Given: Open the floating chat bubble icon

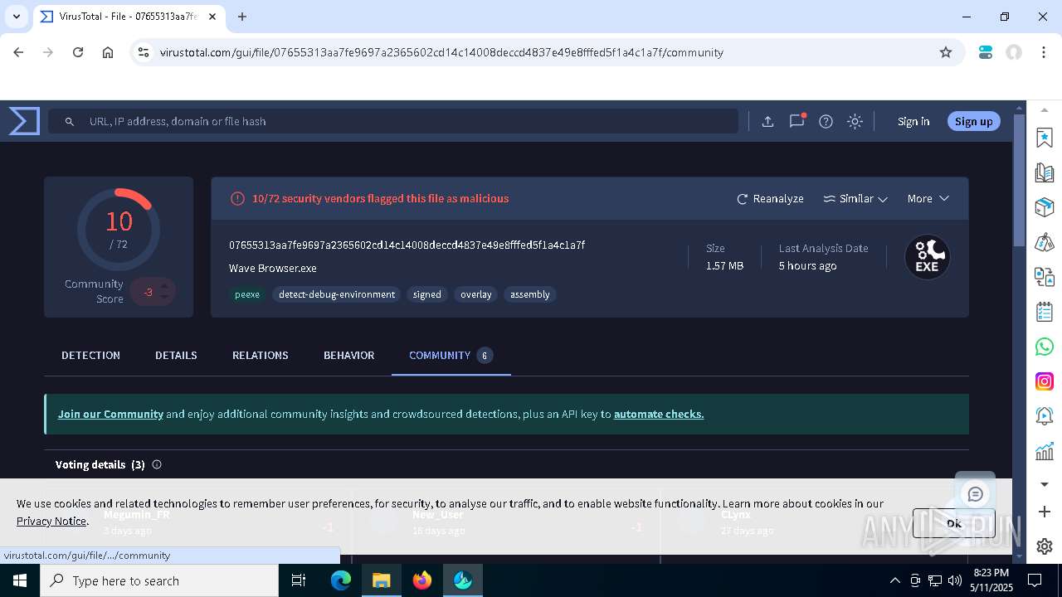Looking at the screenshot, I should point(975,494).
